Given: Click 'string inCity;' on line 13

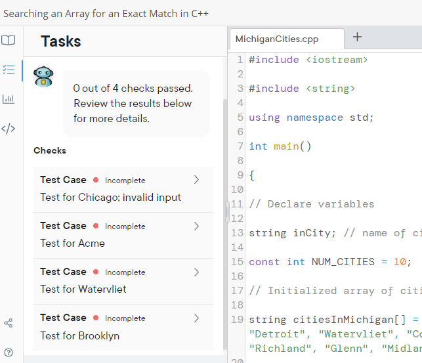Looking at the screenshot, I should point(292,233).
